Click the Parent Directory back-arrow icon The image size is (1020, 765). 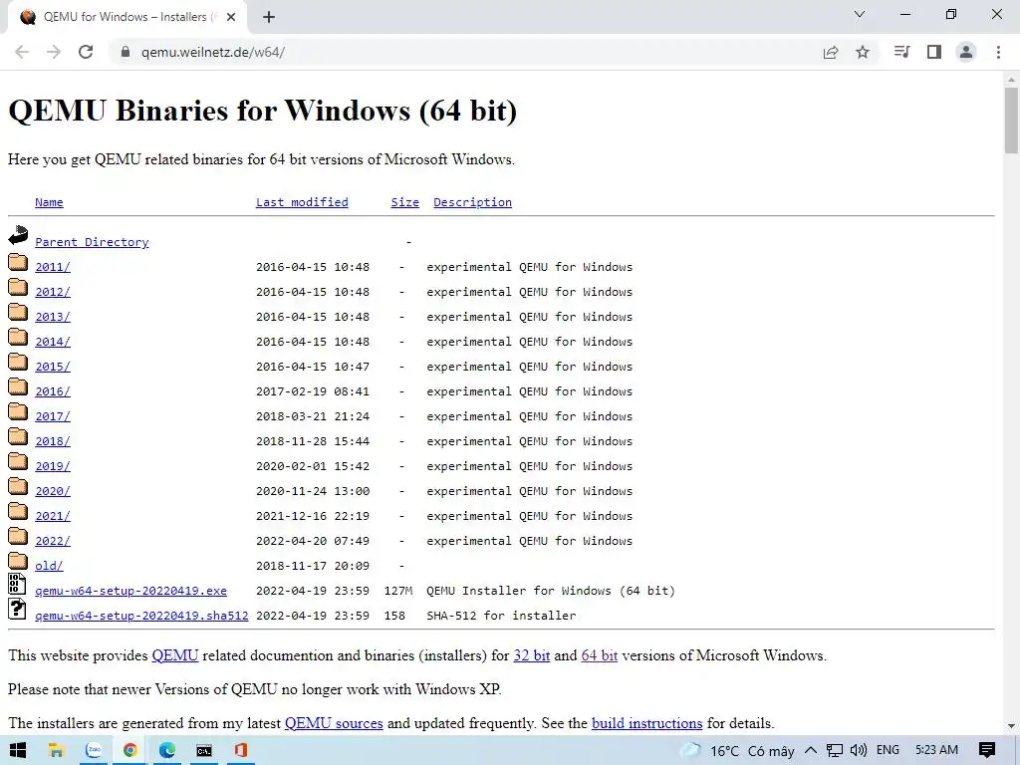[18, 235]
